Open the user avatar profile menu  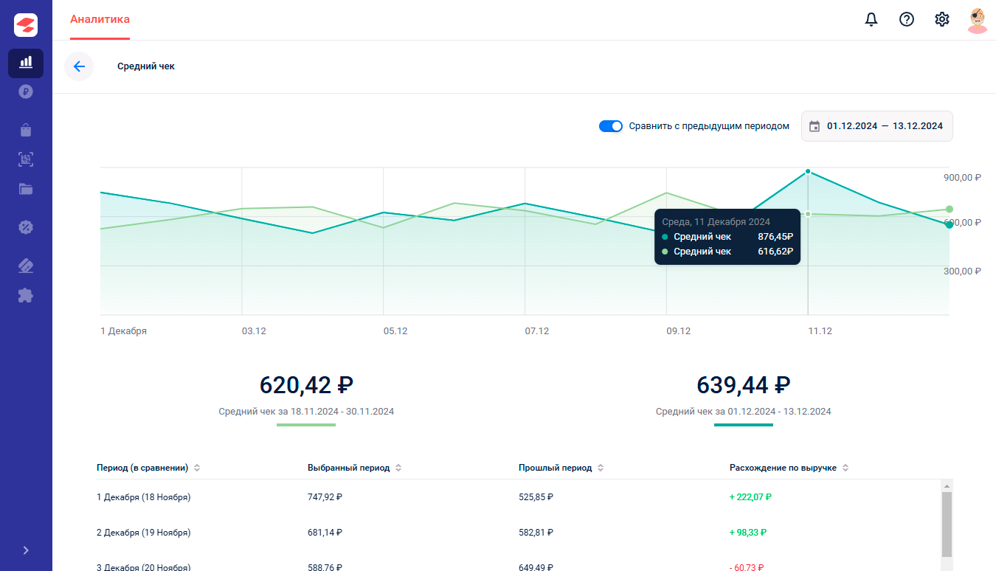pos(977,20)
